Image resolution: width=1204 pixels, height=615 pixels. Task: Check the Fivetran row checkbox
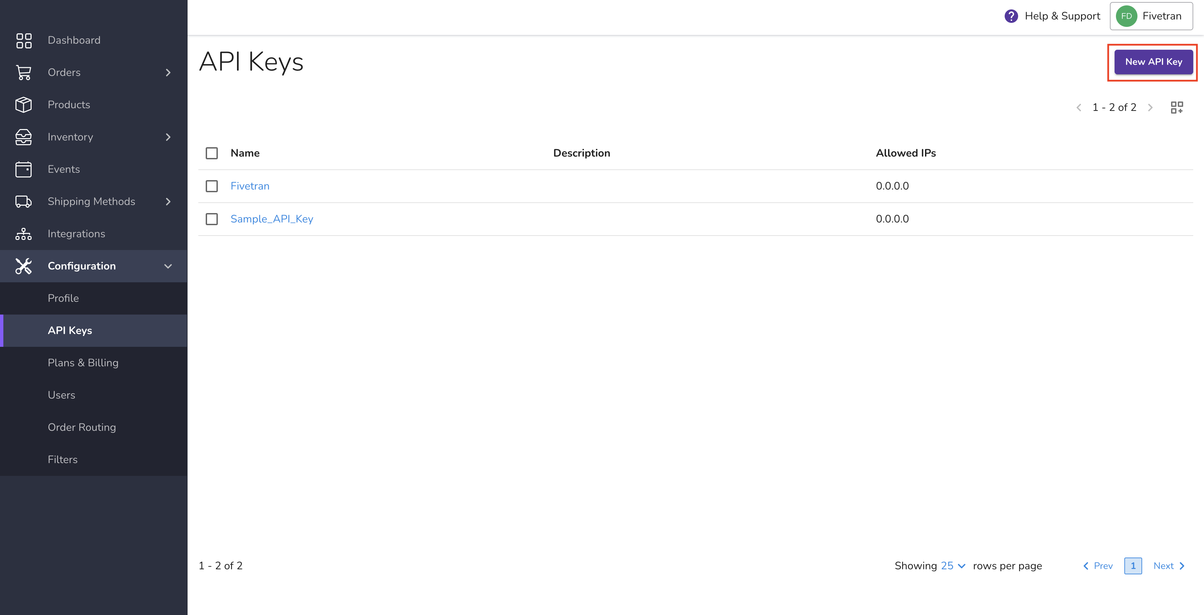tap(212, 186)
